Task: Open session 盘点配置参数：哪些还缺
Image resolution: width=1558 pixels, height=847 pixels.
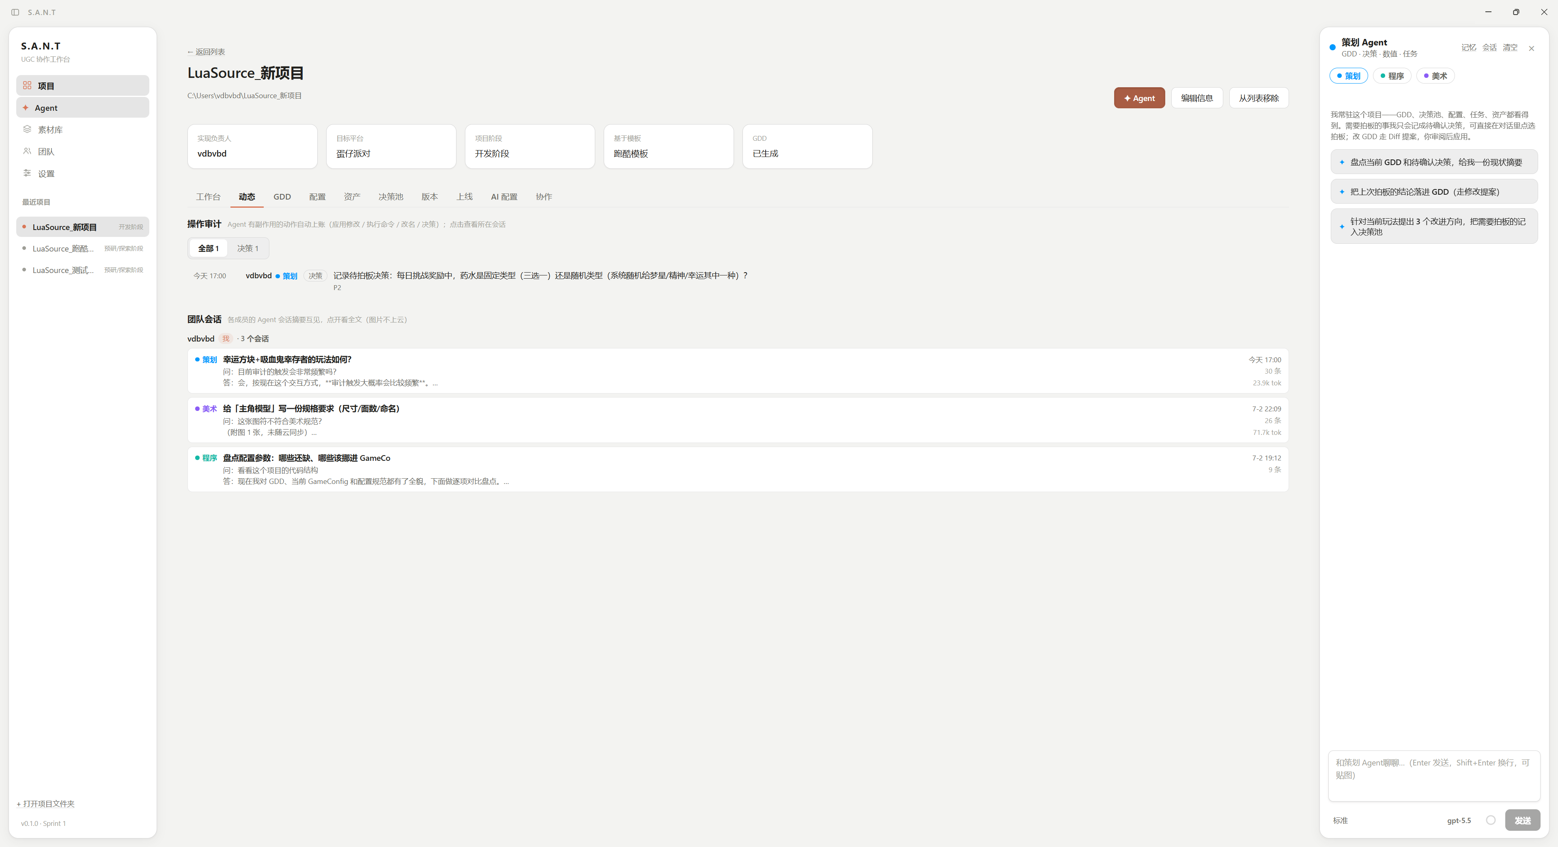Action: pyautogui.click(x=737, y=469)
